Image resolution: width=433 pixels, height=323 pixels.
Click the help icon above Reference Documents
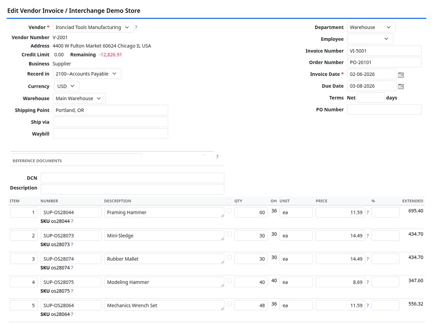217,157
